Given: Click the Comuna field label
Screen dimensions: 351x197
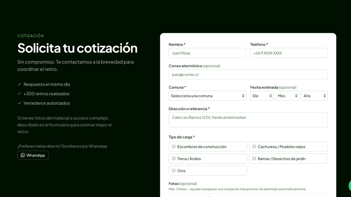Looking at the screenshot, I should pos(177,87).
